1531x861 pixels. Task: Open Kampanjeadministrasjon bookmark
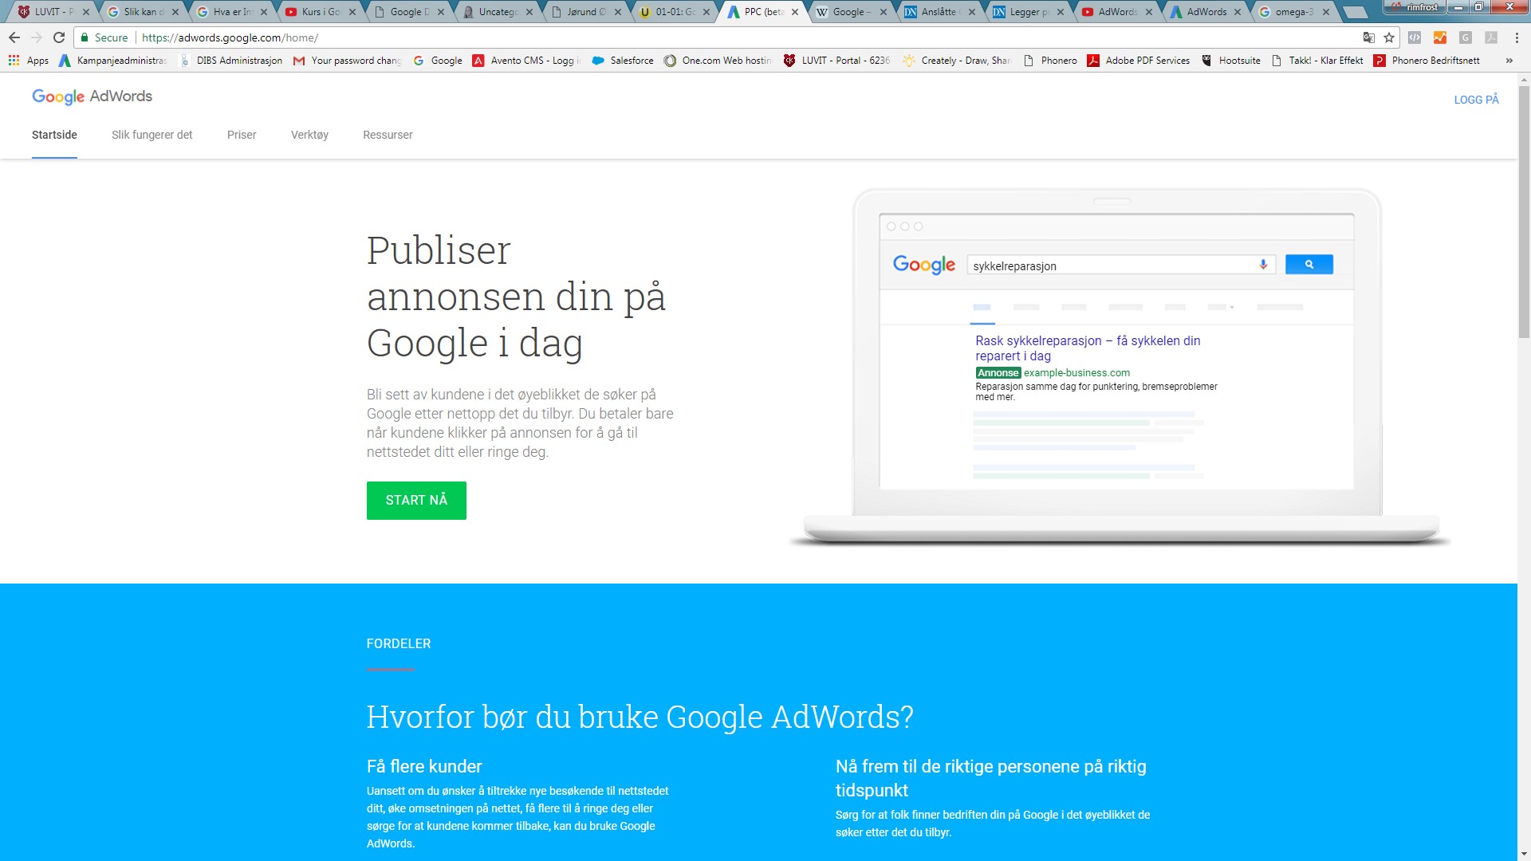[112, 61]
